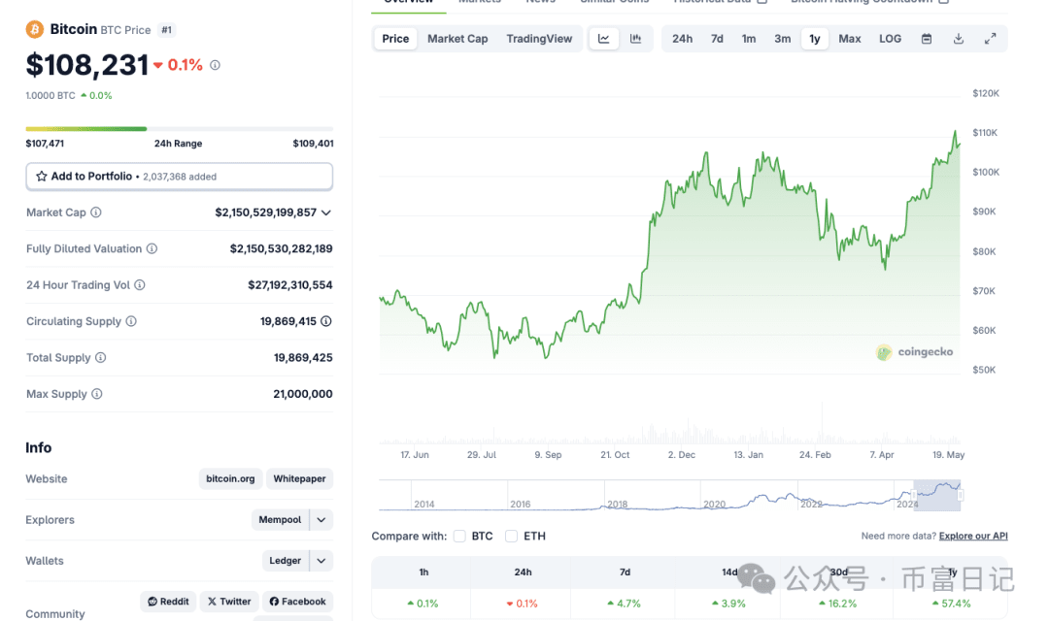Image resolution: width=1049 pixels, height=621 pixels.
Task: Check the ETH compare checkbox
Action: pos(511,535)
